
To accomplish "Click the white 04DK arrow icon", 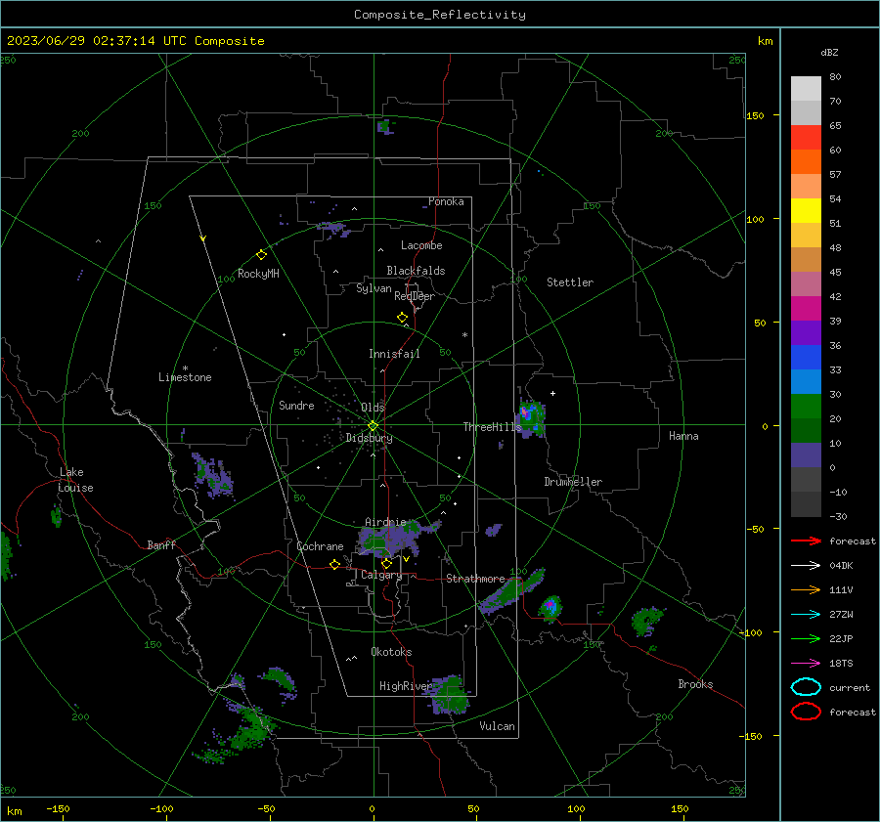I will pyautogui.click(x=806, y=566).
